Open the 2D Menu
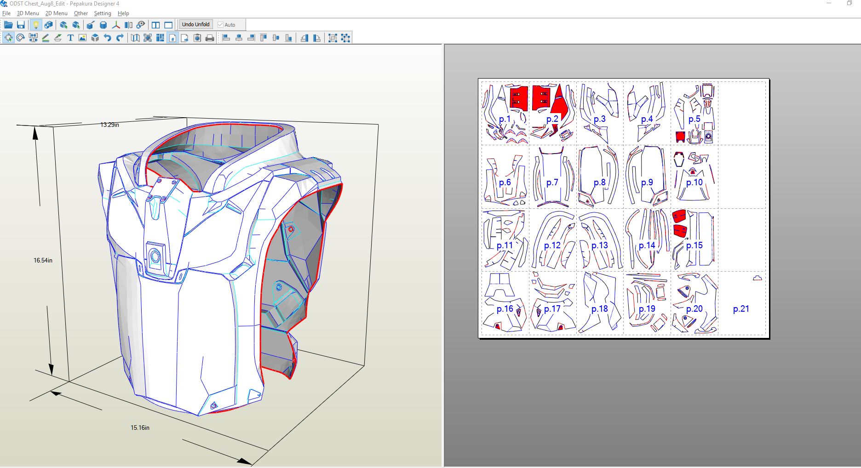The width and height of the screenshot is (861, 468). 56,13
